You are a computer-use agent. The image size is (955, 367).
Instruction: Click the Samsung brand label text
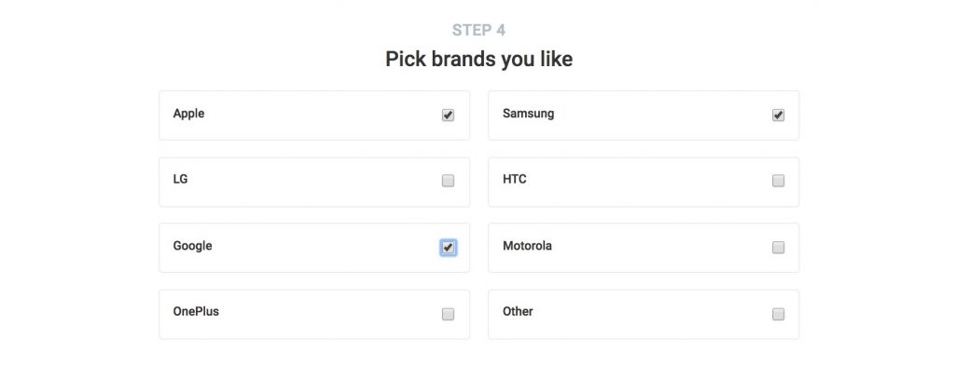[528, 114]
